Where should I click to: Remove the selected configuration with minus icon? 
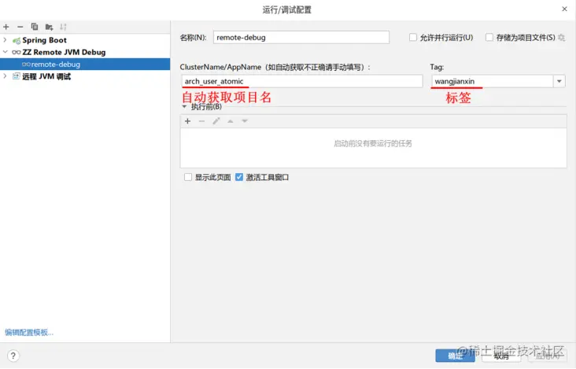pos(20,27)
